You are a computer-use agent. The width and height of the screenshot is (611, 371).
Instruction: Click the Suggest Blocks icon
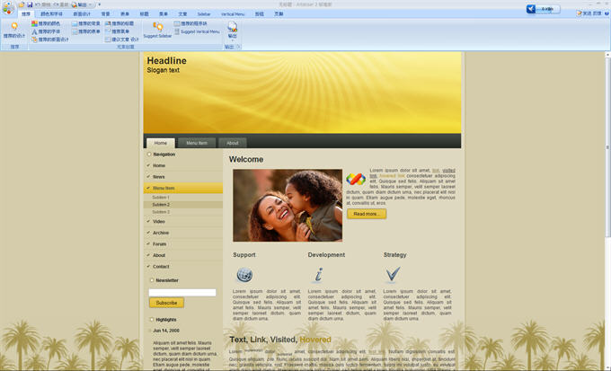[177, 23]
